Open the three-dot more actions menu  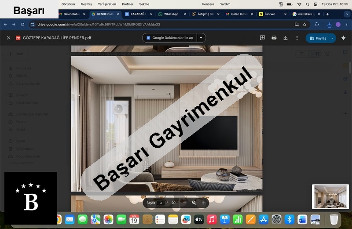(297, 38)
